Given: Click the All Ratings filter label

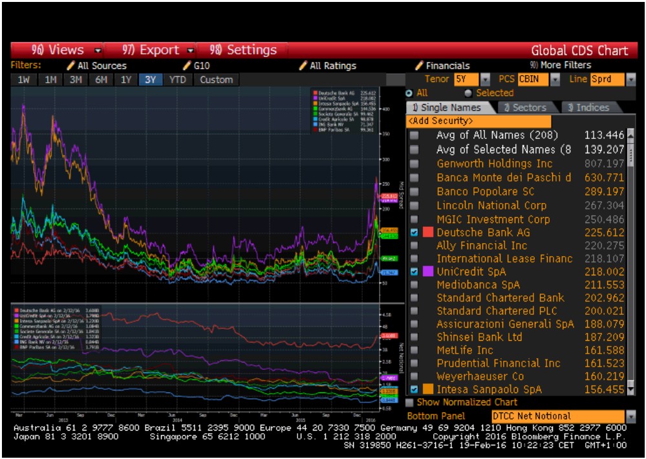Looking at the screenshot, I should (x=333, y=66).
